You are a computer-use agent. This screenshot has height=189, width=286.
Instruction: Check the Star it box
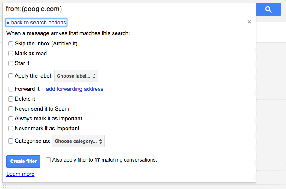coord(11,63)
